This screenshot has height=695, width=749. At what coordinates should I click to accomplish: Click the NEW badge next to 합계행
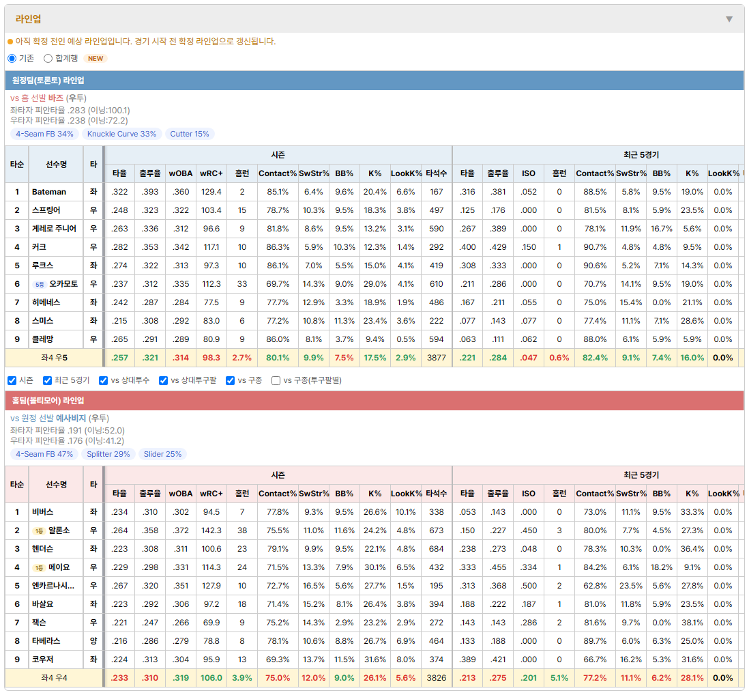(x=96, y=58)
